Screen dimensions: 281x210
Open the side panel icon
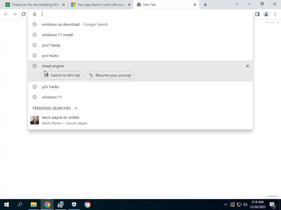point(257,14)
